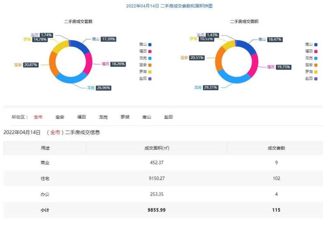The image size is (323, 225).
Task: Click the 南山 18.47% percentage label
Action: click(275, 39)
